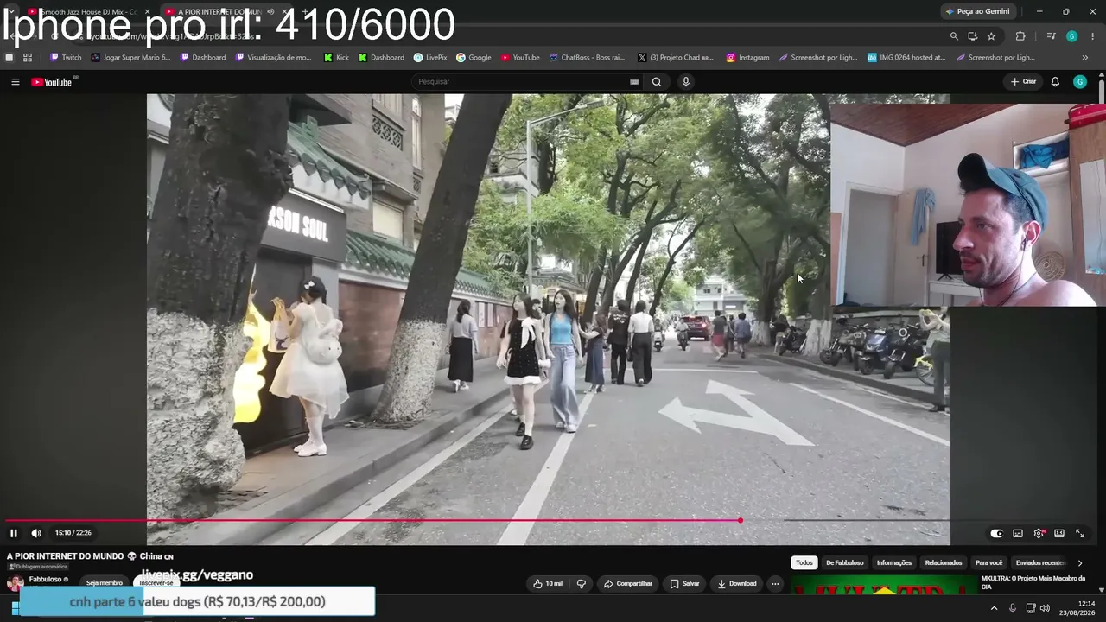Select the Relacionados filter chip

coord(944,563)
